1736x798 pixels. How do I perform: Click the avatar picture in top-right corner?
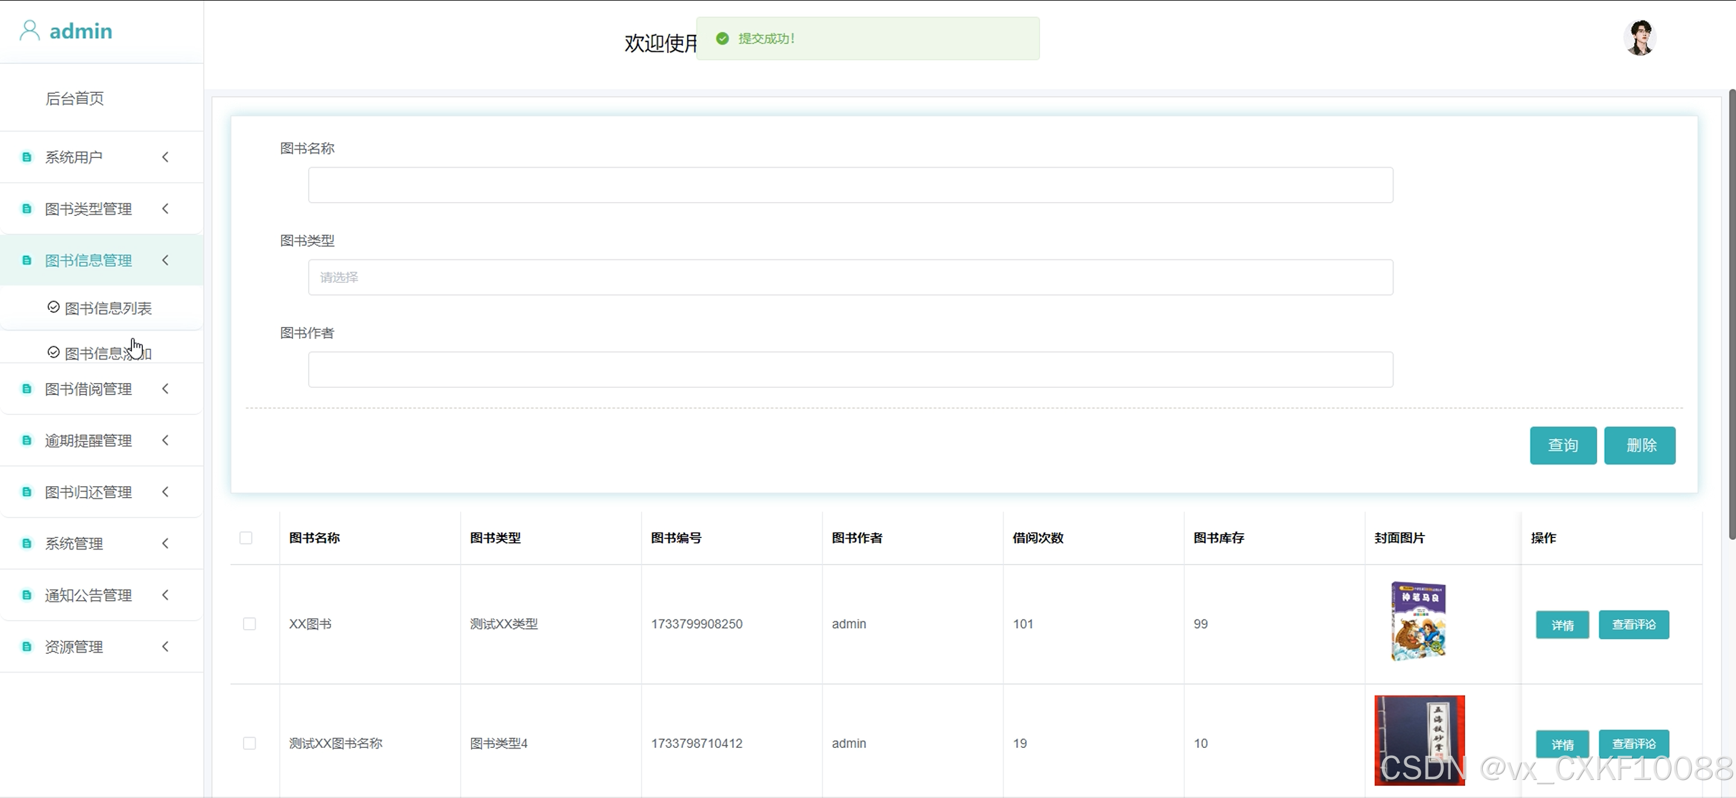click(1639, 38)
